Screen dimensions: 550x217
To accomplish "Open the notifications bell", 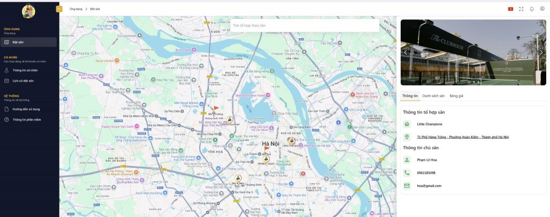I will pos(532,9).
